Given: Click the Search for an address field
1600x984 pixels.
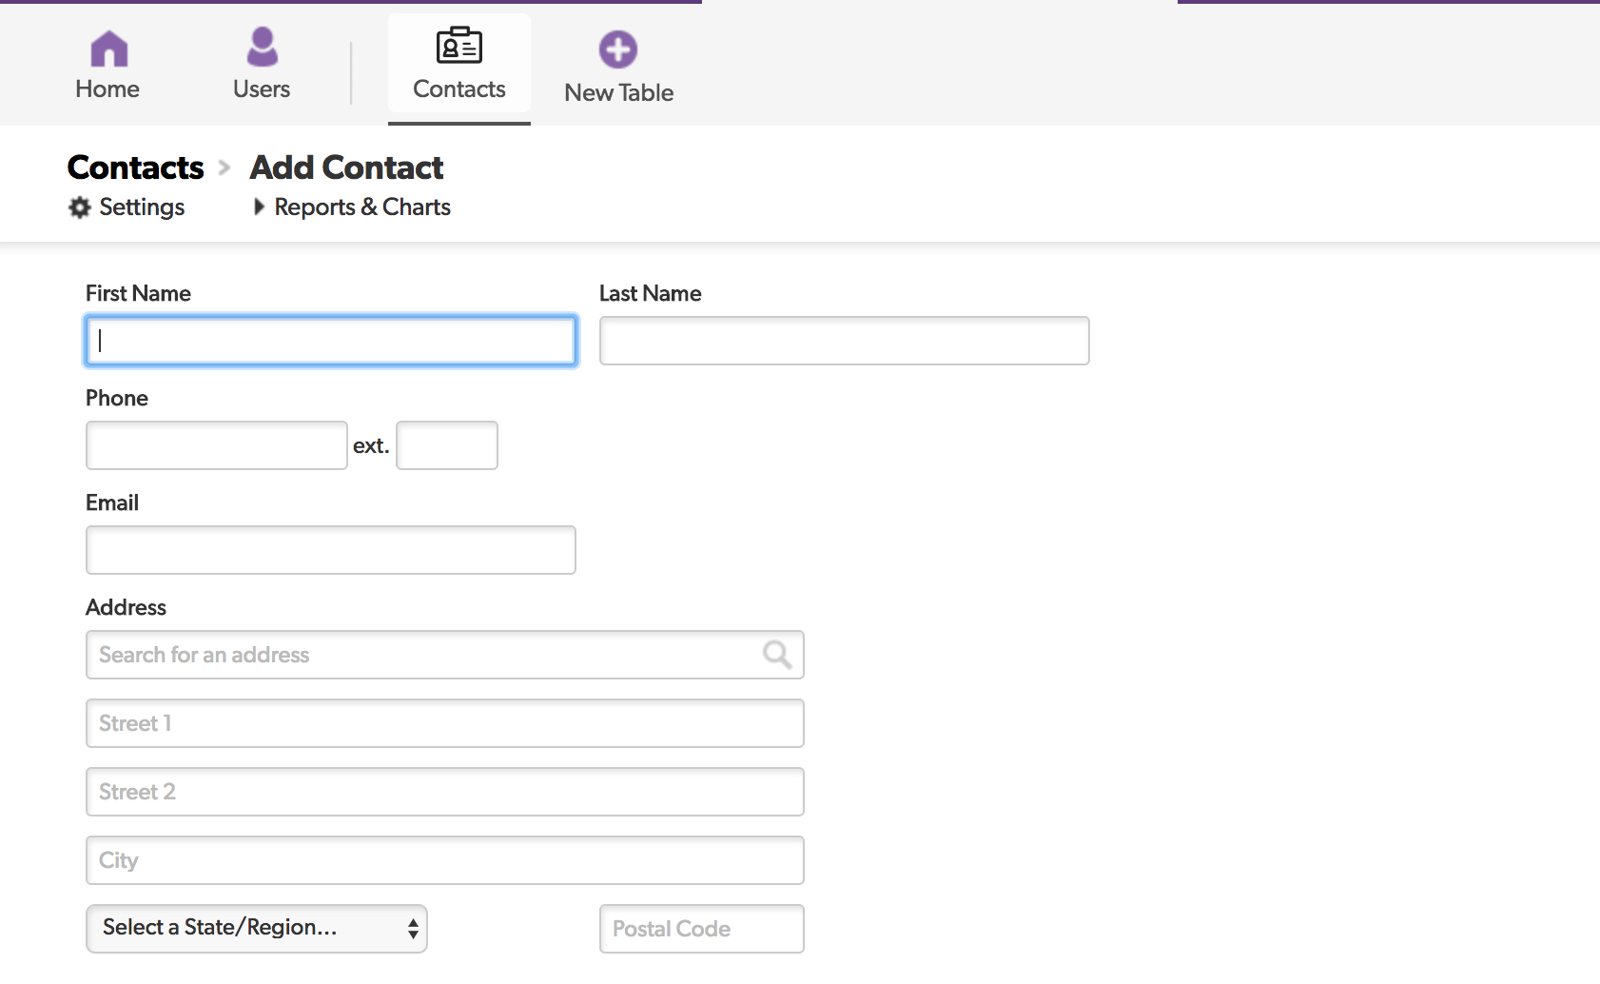Looking at the screenshot, I should pos(445,655).
